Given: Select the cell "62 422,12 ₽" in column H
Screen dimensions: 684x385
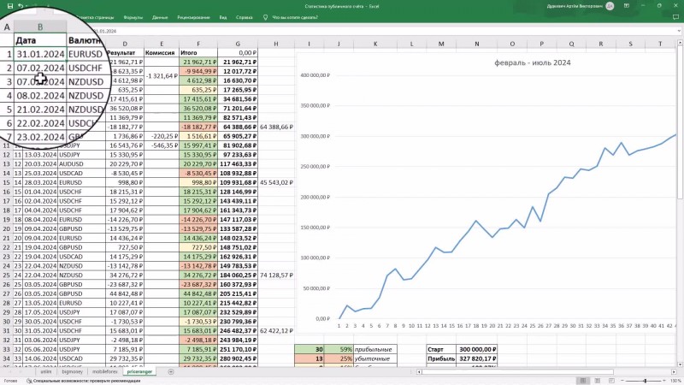Looking at the screenshot, I should [x=276, y=331].
